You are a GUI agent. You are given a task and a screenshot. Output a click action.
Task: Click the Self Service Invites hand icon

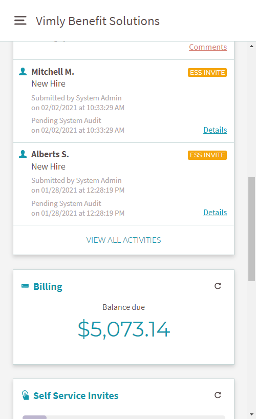(x=26, y=395)
